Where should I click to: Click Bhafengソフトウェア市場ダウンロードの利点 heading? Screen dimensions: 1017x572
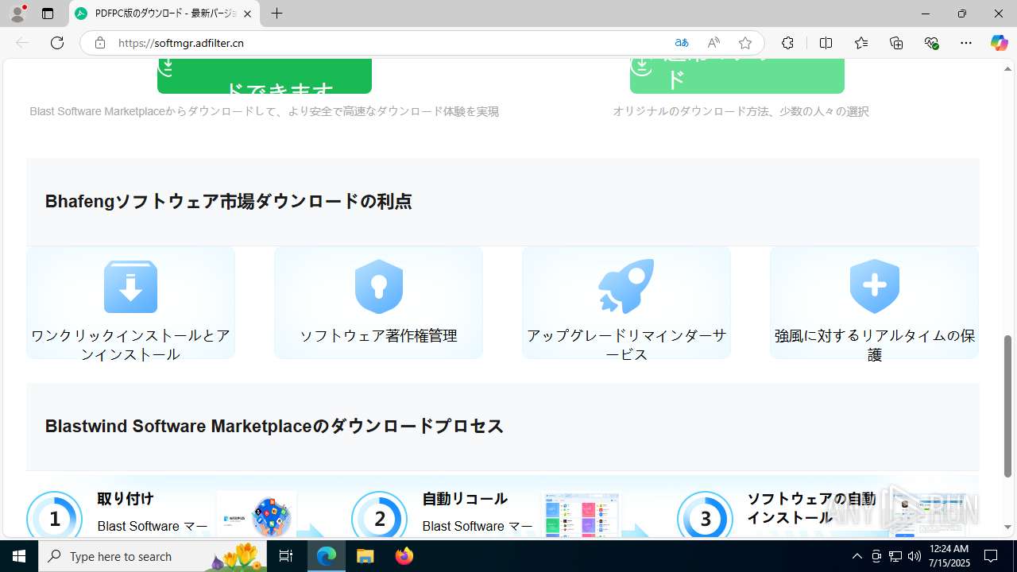point(228,201)
